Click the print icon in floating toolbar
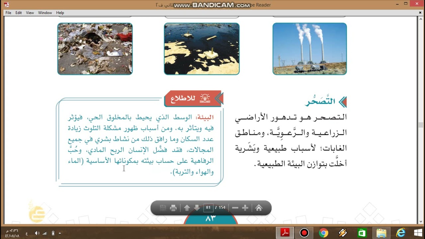The image size is (425, 239). pyautogui.click(x=173, y=208)
